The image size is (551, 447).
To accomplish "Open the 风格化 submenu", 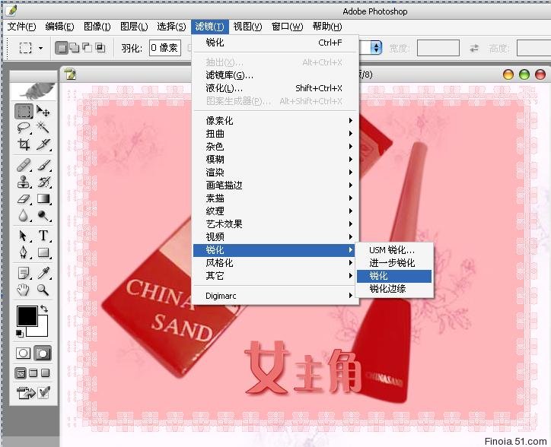I will [274, 263].
